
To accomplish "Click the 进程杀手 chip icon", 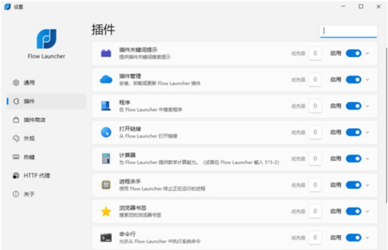I will [106, 185].
